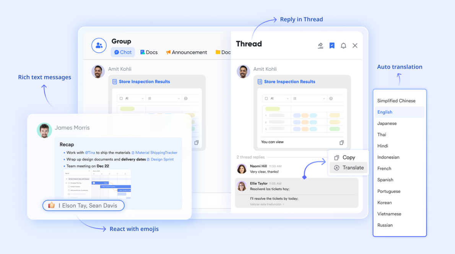Screen dimensions: 455x254
Task: Click the copy icon in Thread doc preview
Action: click(341, 143)
